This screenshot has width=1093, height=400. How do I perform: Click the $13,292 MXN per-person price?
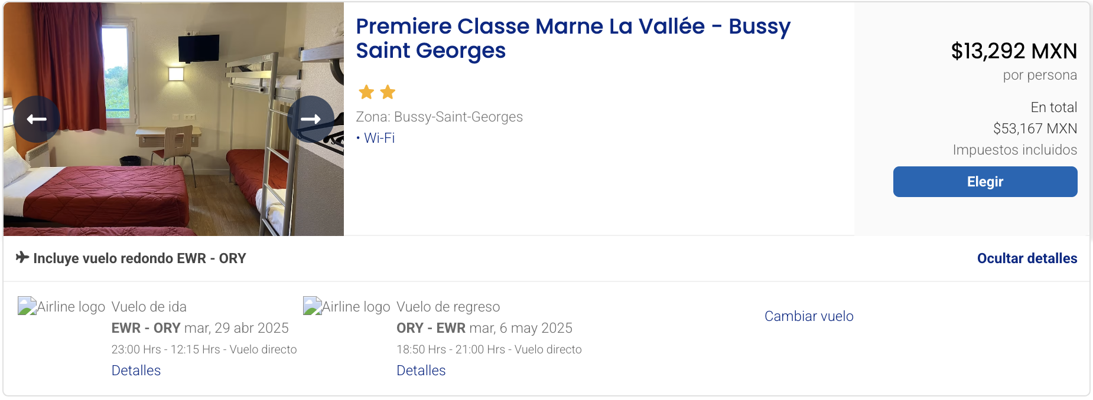click(x=1013, y=51)
